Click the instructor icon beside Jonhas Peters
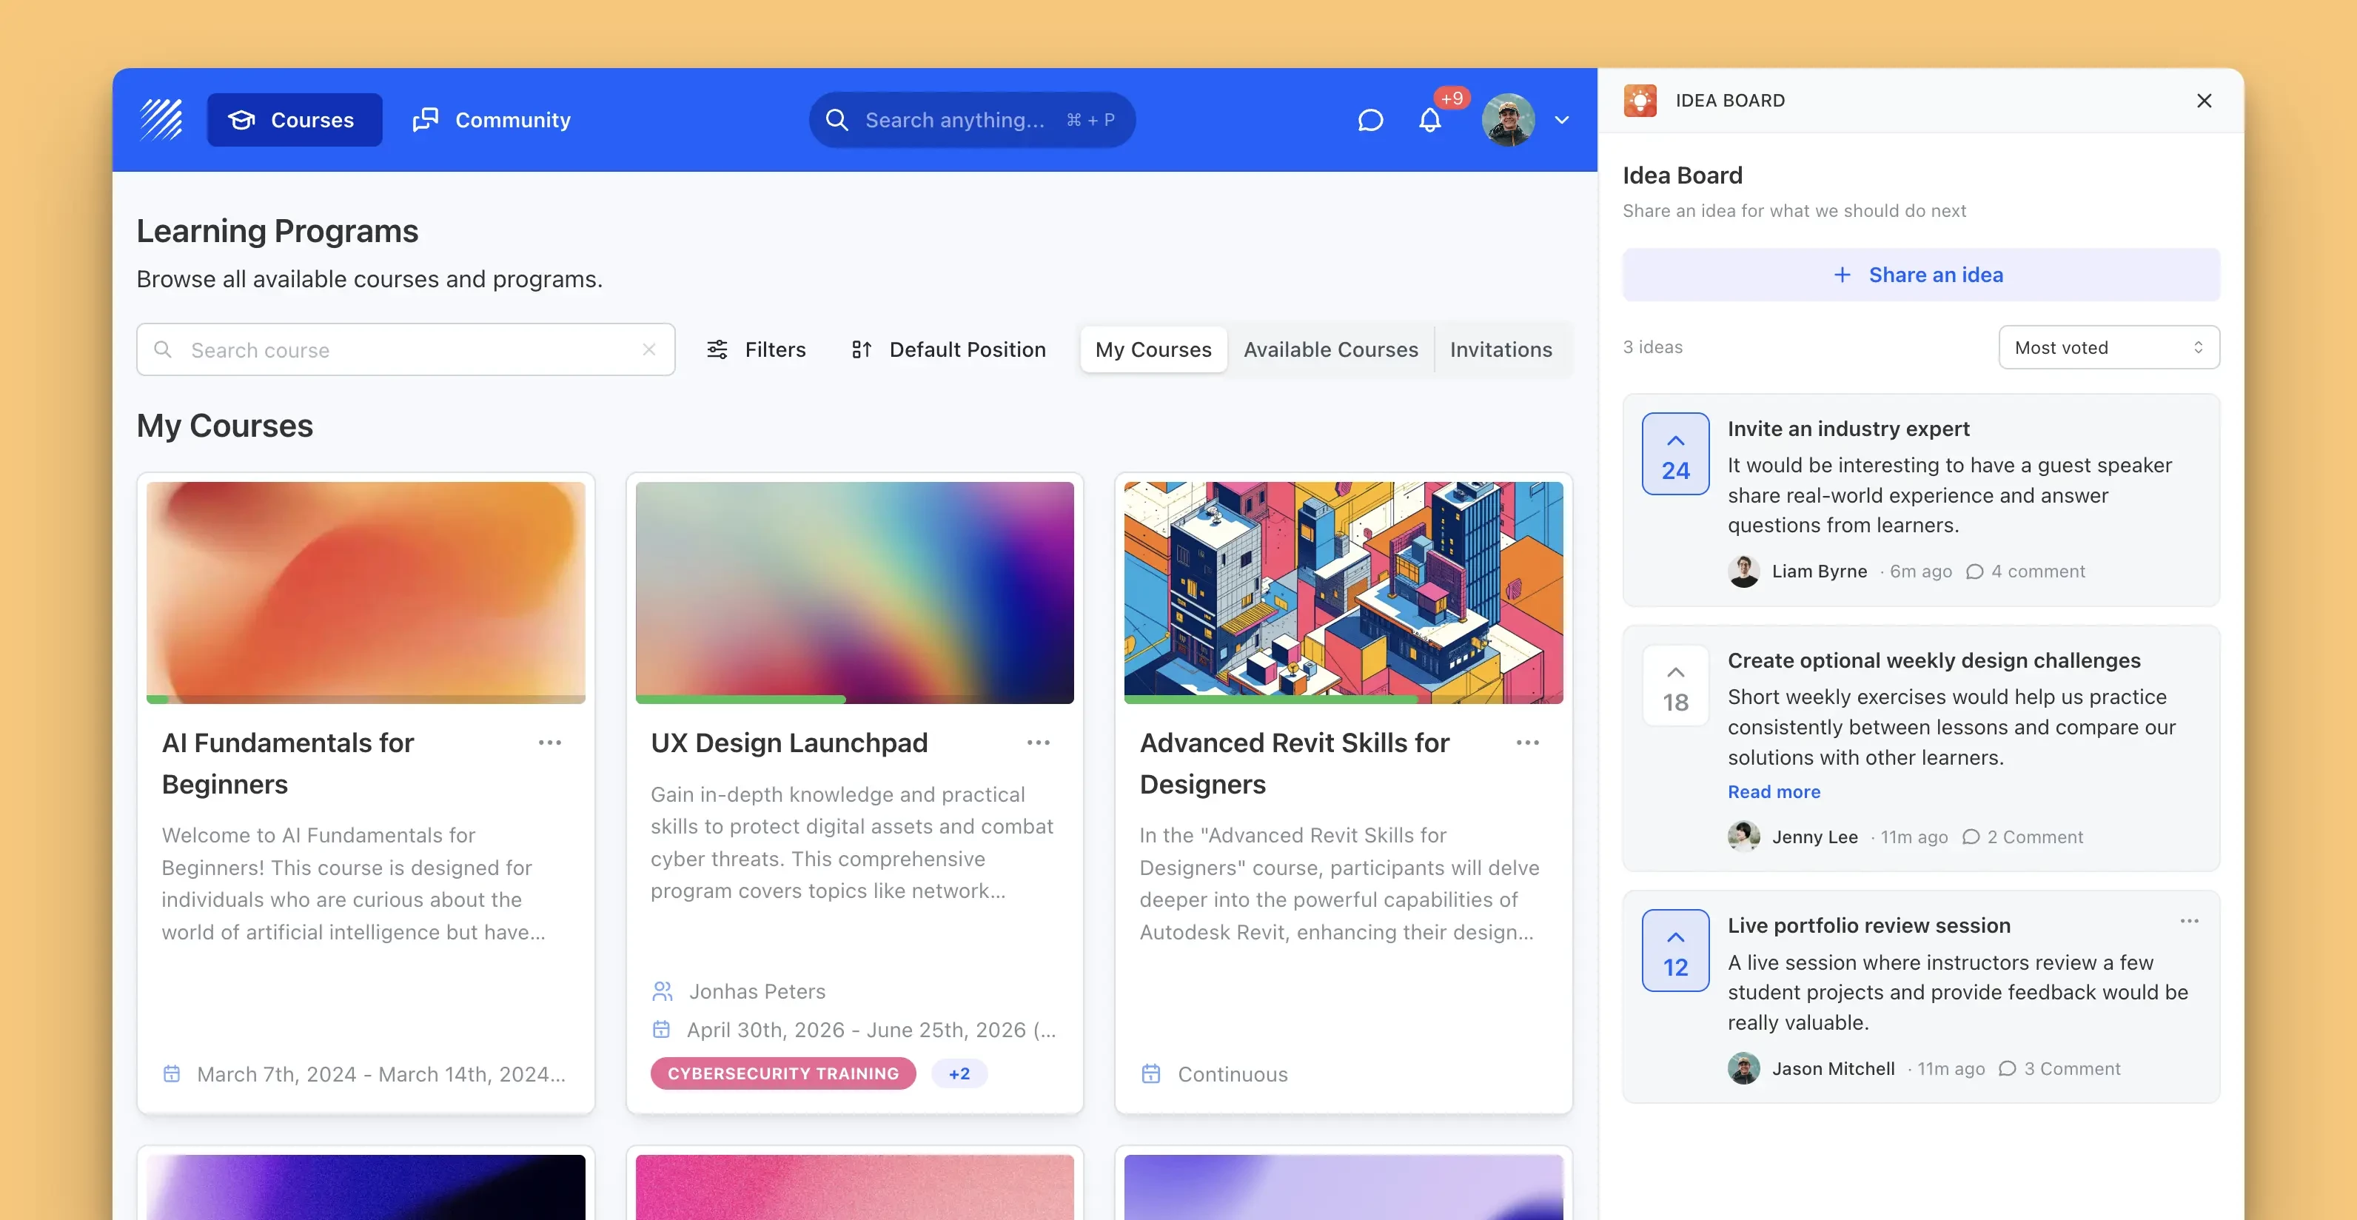This screenshot has width=2357, height=1220. pos(663,991)
